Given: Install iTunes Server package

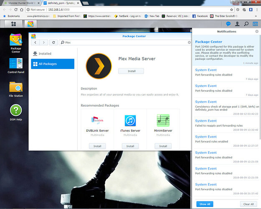Looking at the screenshot, I should tap(130, 146).
